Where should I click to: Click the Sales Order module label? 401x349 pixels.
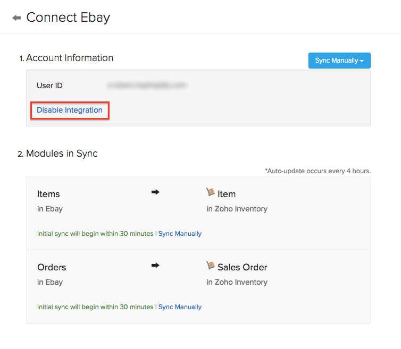[x=242, y=267]
